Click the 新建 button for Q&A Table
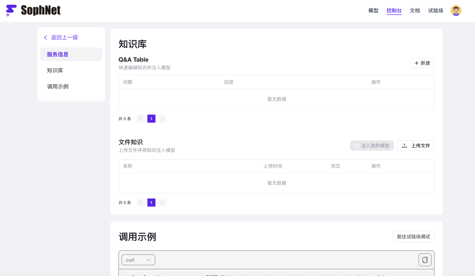The image size is (475, 276). (422, 63)
